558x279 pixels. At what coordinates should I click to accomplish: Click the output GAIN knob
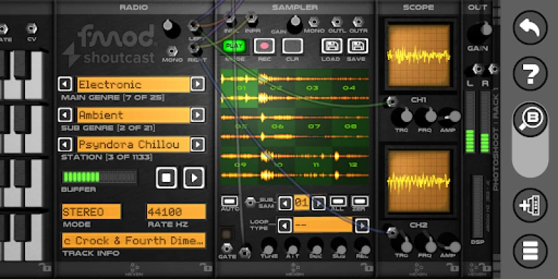tap(479, 31)
